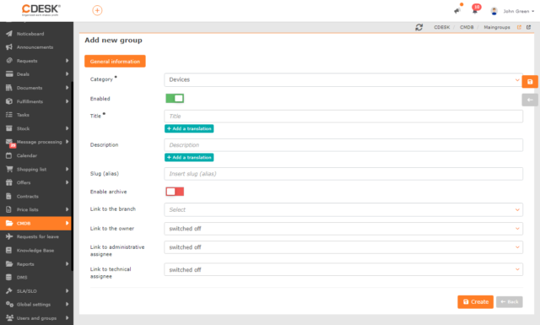Click the floating gray back arrow icon
Viewport: 540px width, 325px height.
click(530, 100)
